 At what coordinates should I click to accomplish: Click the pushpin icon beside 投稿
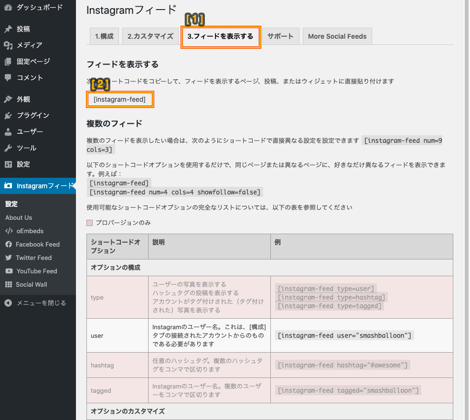point(8,29)
